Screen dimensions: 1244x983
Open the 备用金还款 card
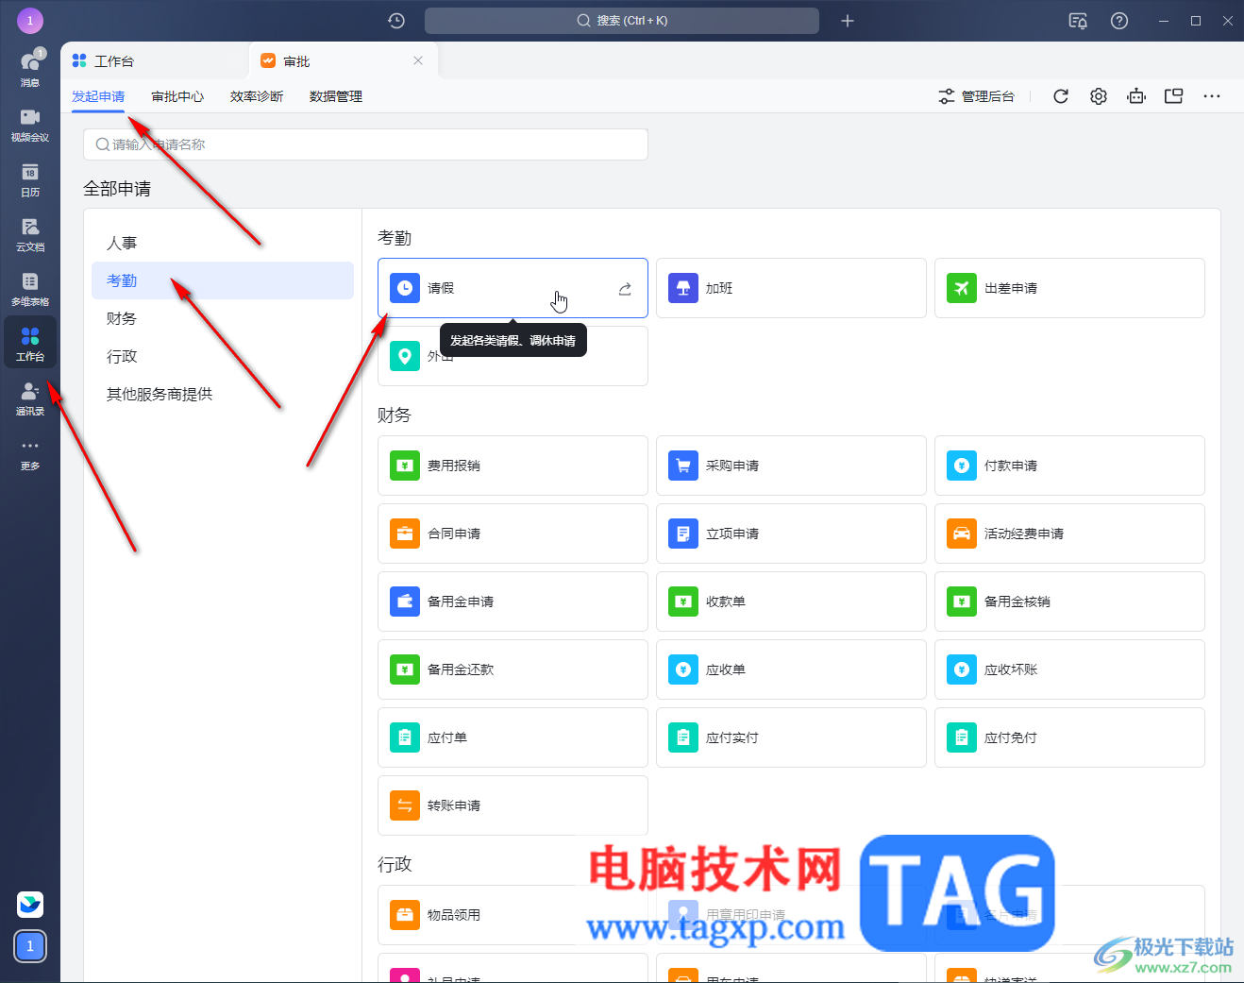pos(513,669)
